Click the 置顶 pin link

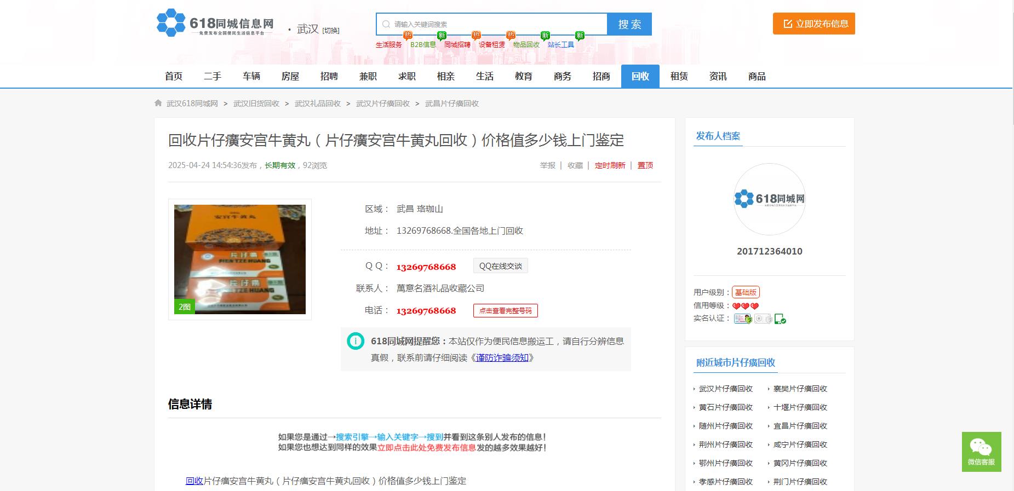(x=645, y=165)
